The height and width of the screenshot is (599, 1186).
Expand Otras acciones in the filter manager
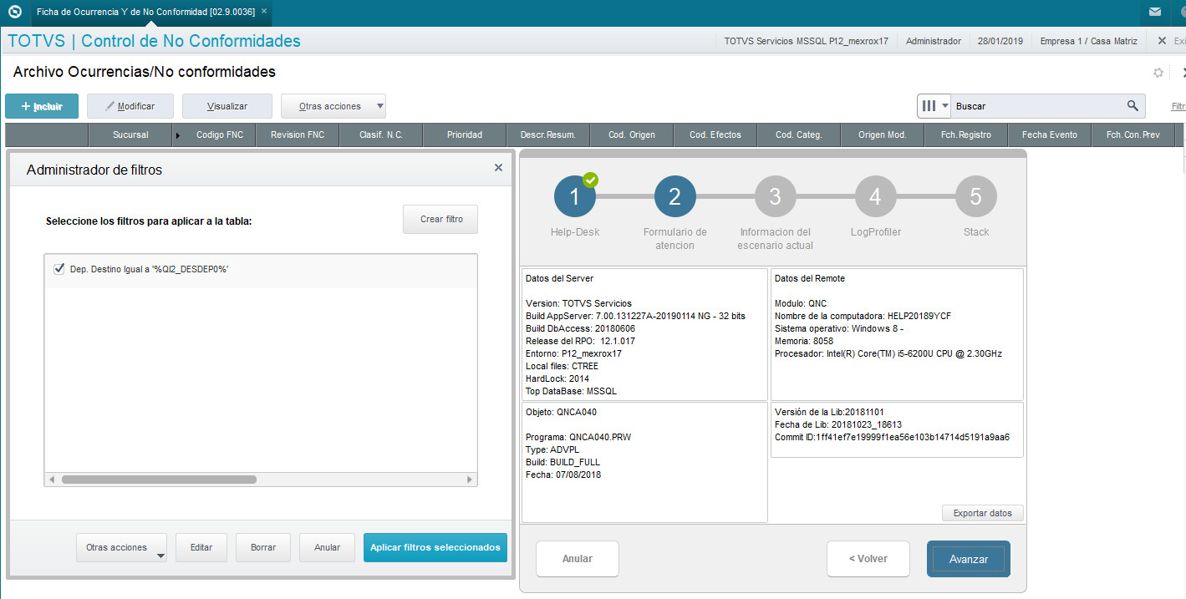pos(121,547)
